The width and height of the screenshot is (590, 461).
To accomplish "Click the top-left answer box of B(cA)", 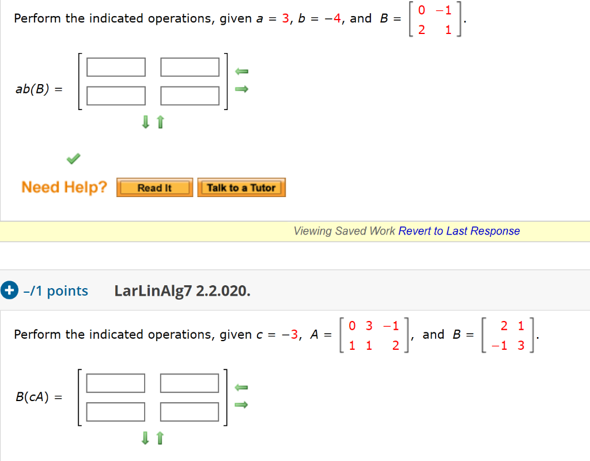I will tap(115, 383).
